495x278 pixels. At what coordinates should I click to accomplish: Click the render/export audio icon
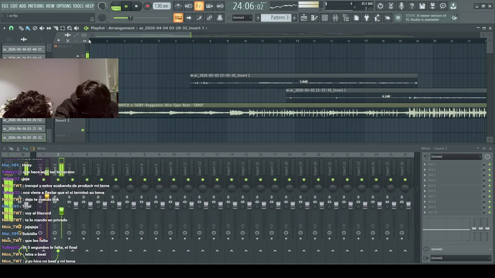pyautogui.click(x=433, y=6)
